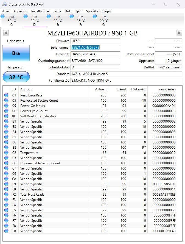Click the Total Host Reads status orb
185x244 pixels.
(6, 195)
